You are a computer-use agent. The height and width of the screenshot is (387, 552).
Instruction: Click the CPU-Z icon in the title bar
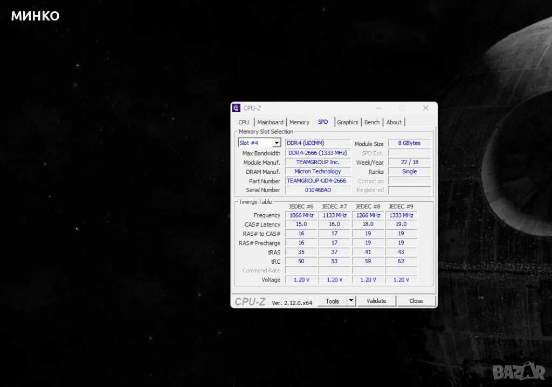click(x=236, y=108)
